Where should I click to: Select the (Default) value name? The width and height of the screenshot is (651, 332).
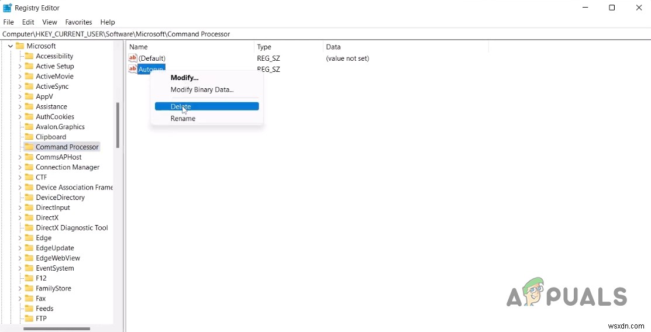[x=152, y=58]
